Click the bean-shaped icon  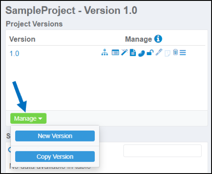click(141, 53)
